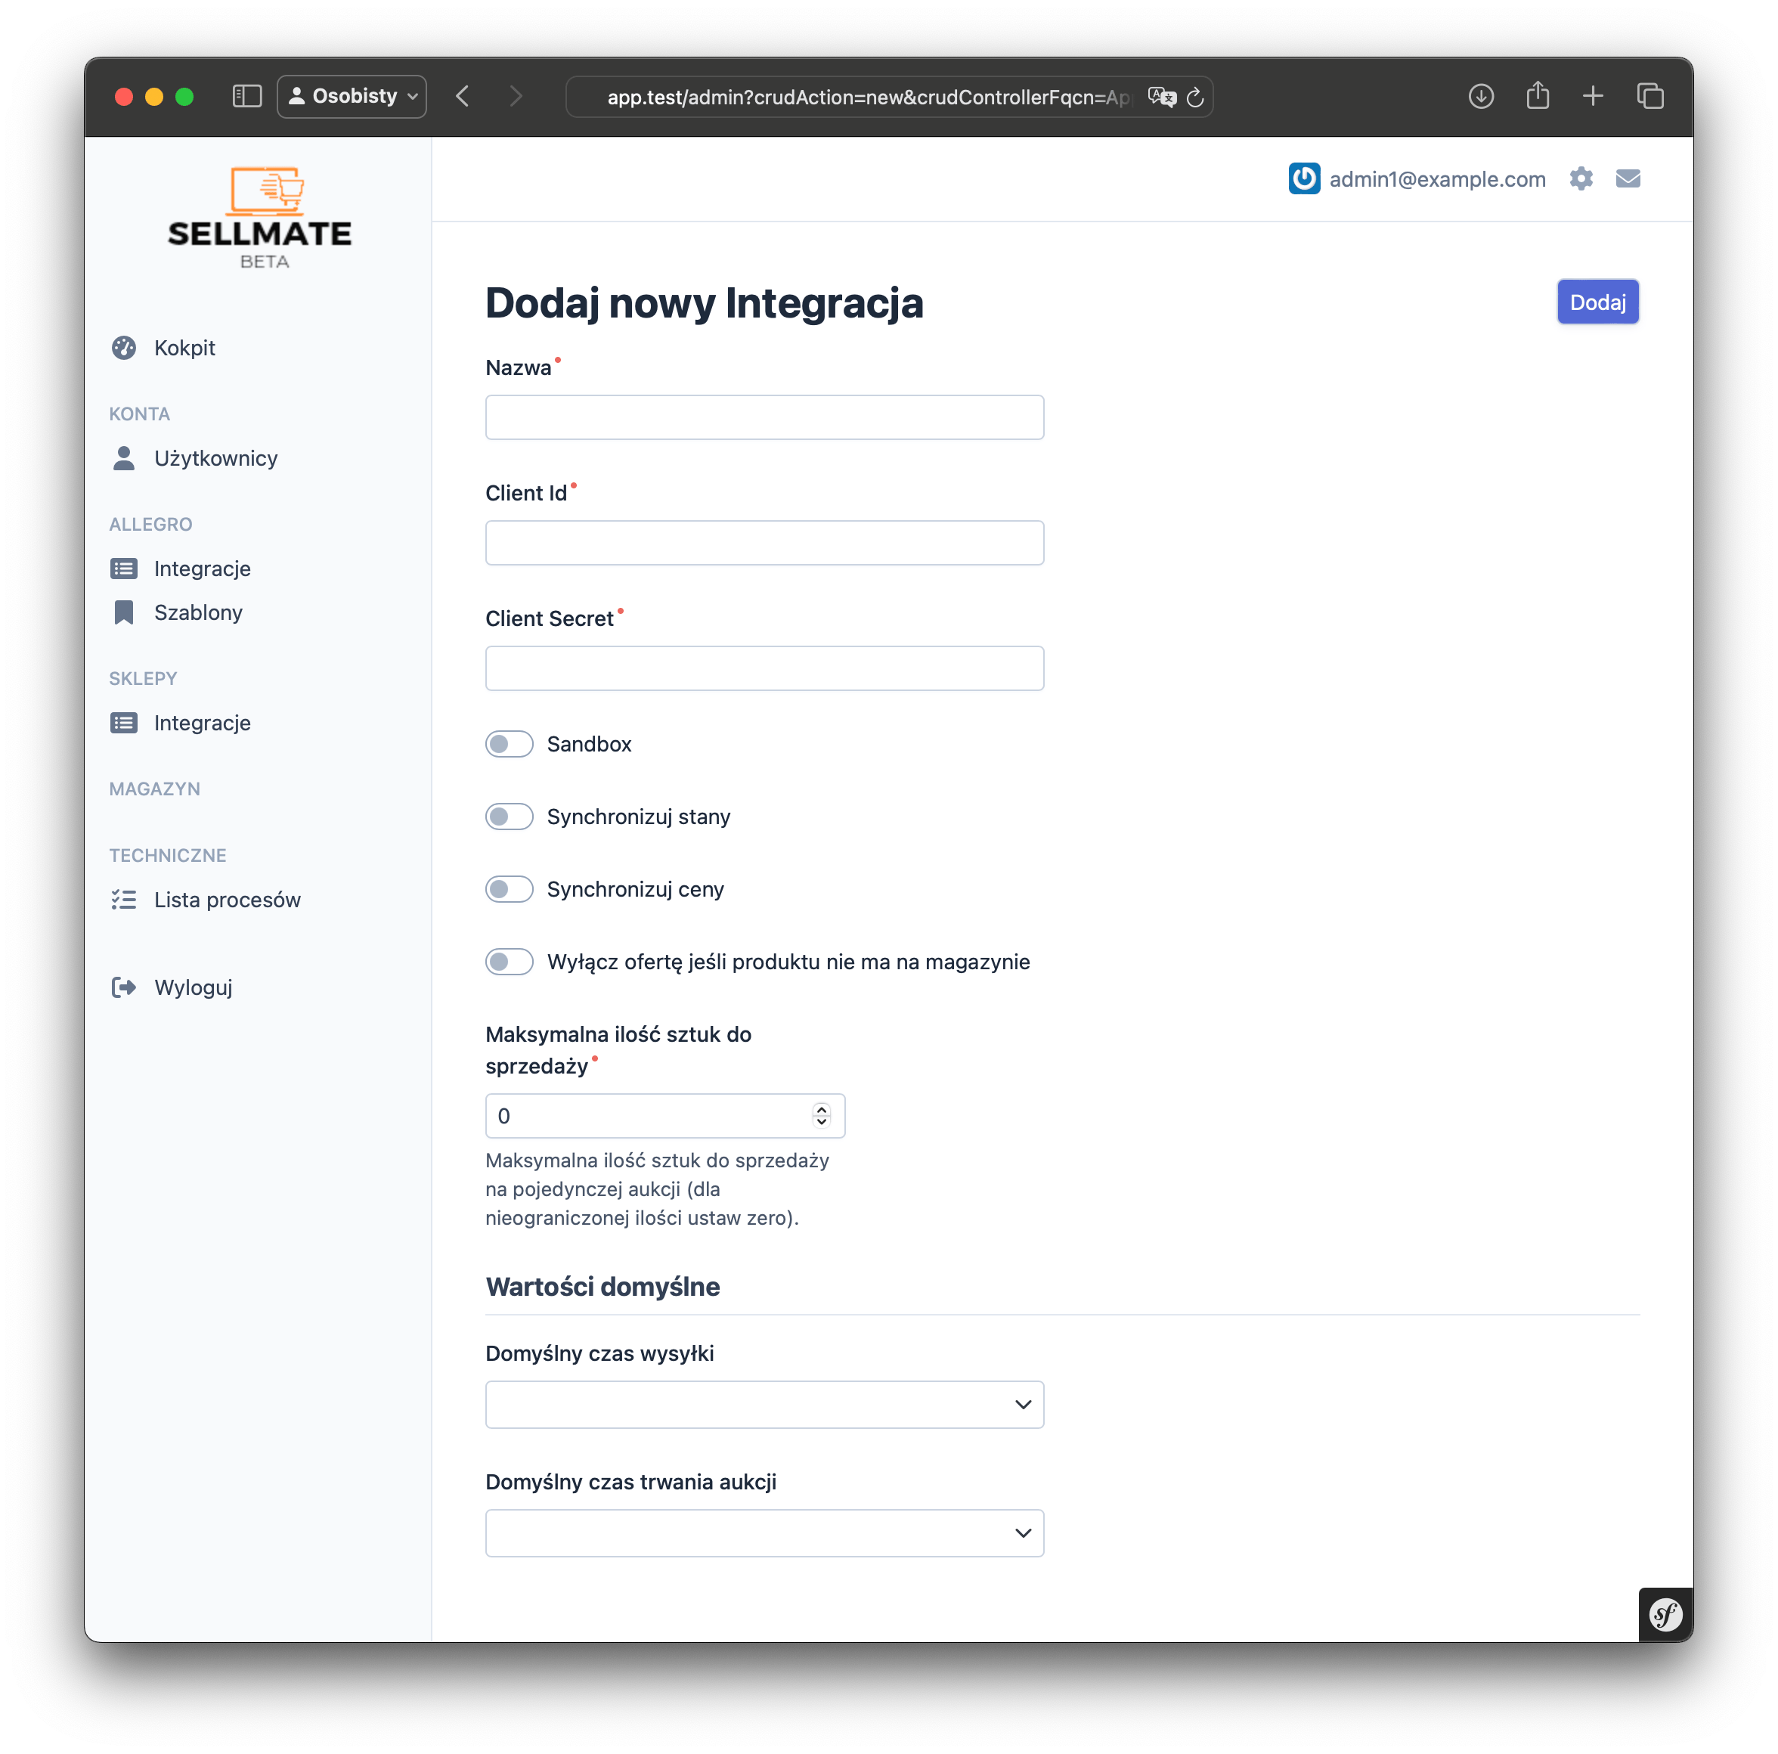This screenshot has height=1754, width=1778.
Task: Show Safari tab overview
Action: [x=1650, y=96]
